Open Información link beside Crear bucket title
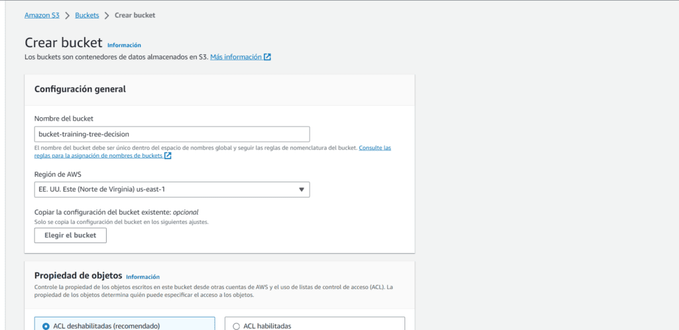Viewport: 679px width, 330px height. pos(124,45)
